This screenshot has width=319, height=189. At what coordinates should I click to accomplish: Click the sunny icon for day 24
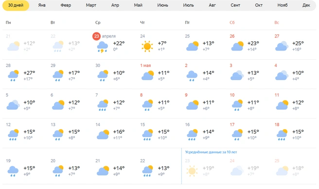[147, 46]
